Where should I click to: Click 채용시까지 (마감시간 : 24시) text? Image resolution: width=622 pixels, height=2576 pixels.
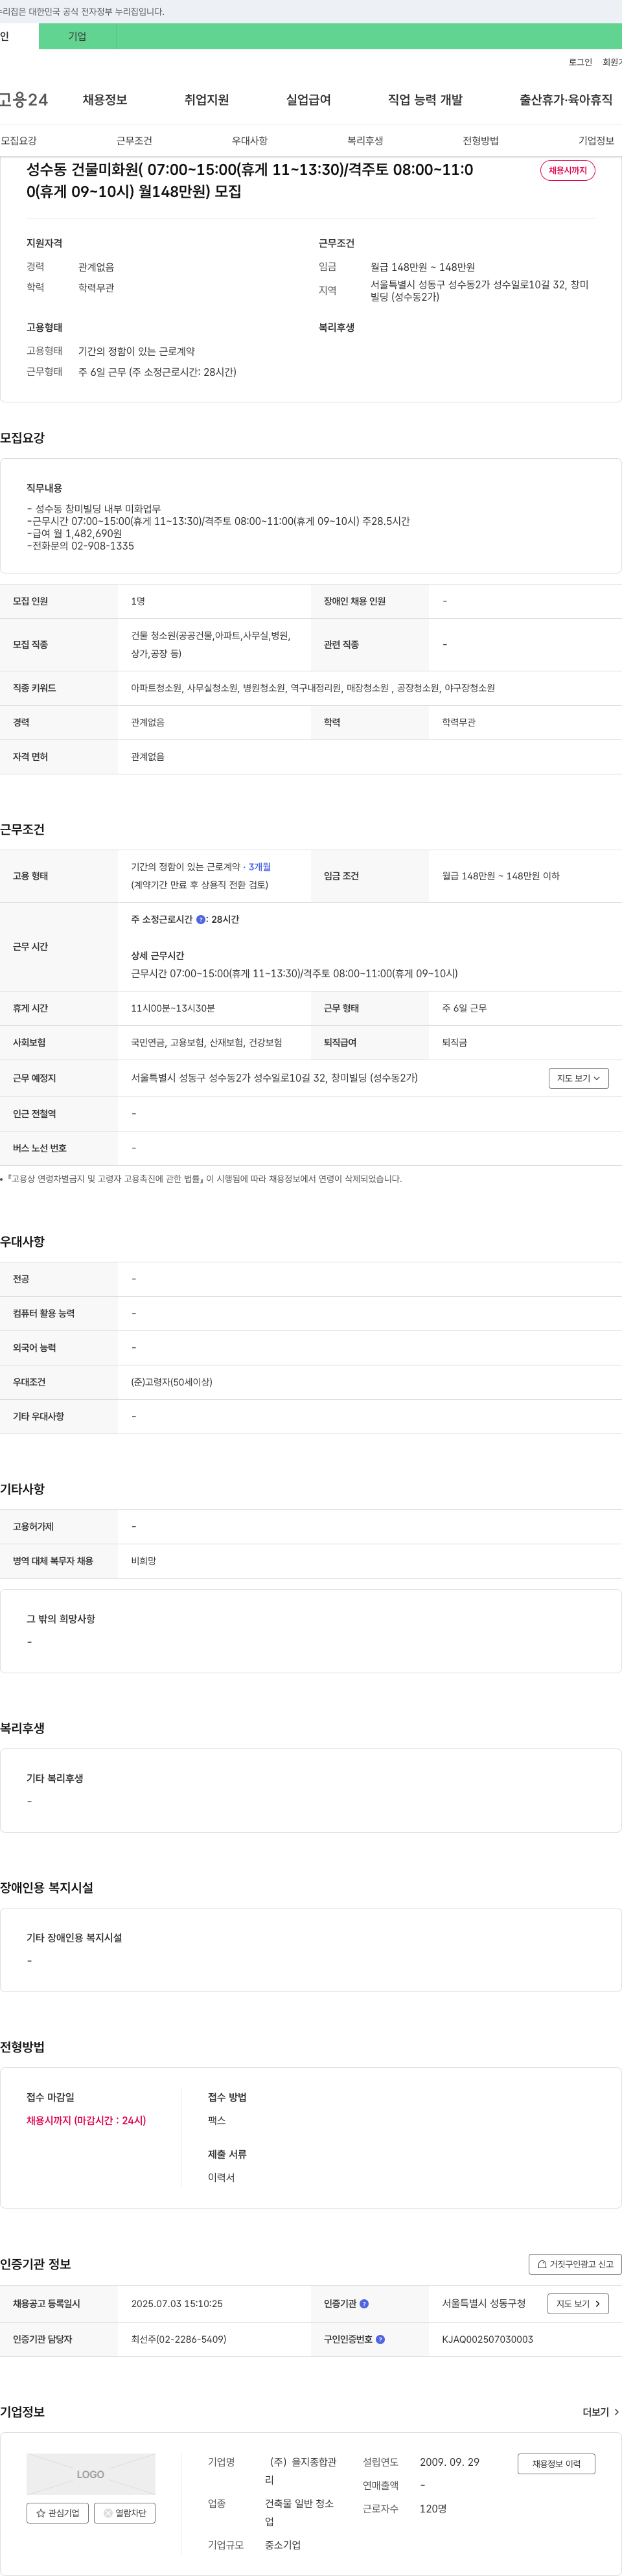(x=86, y=2120)
